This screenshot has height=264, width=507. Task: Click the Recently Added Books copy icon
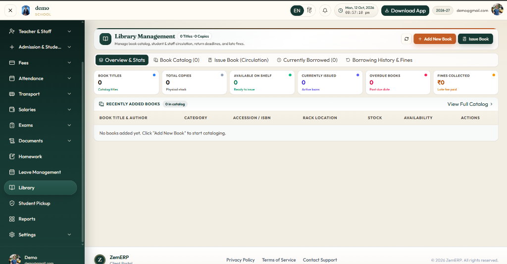coord(101,104)
